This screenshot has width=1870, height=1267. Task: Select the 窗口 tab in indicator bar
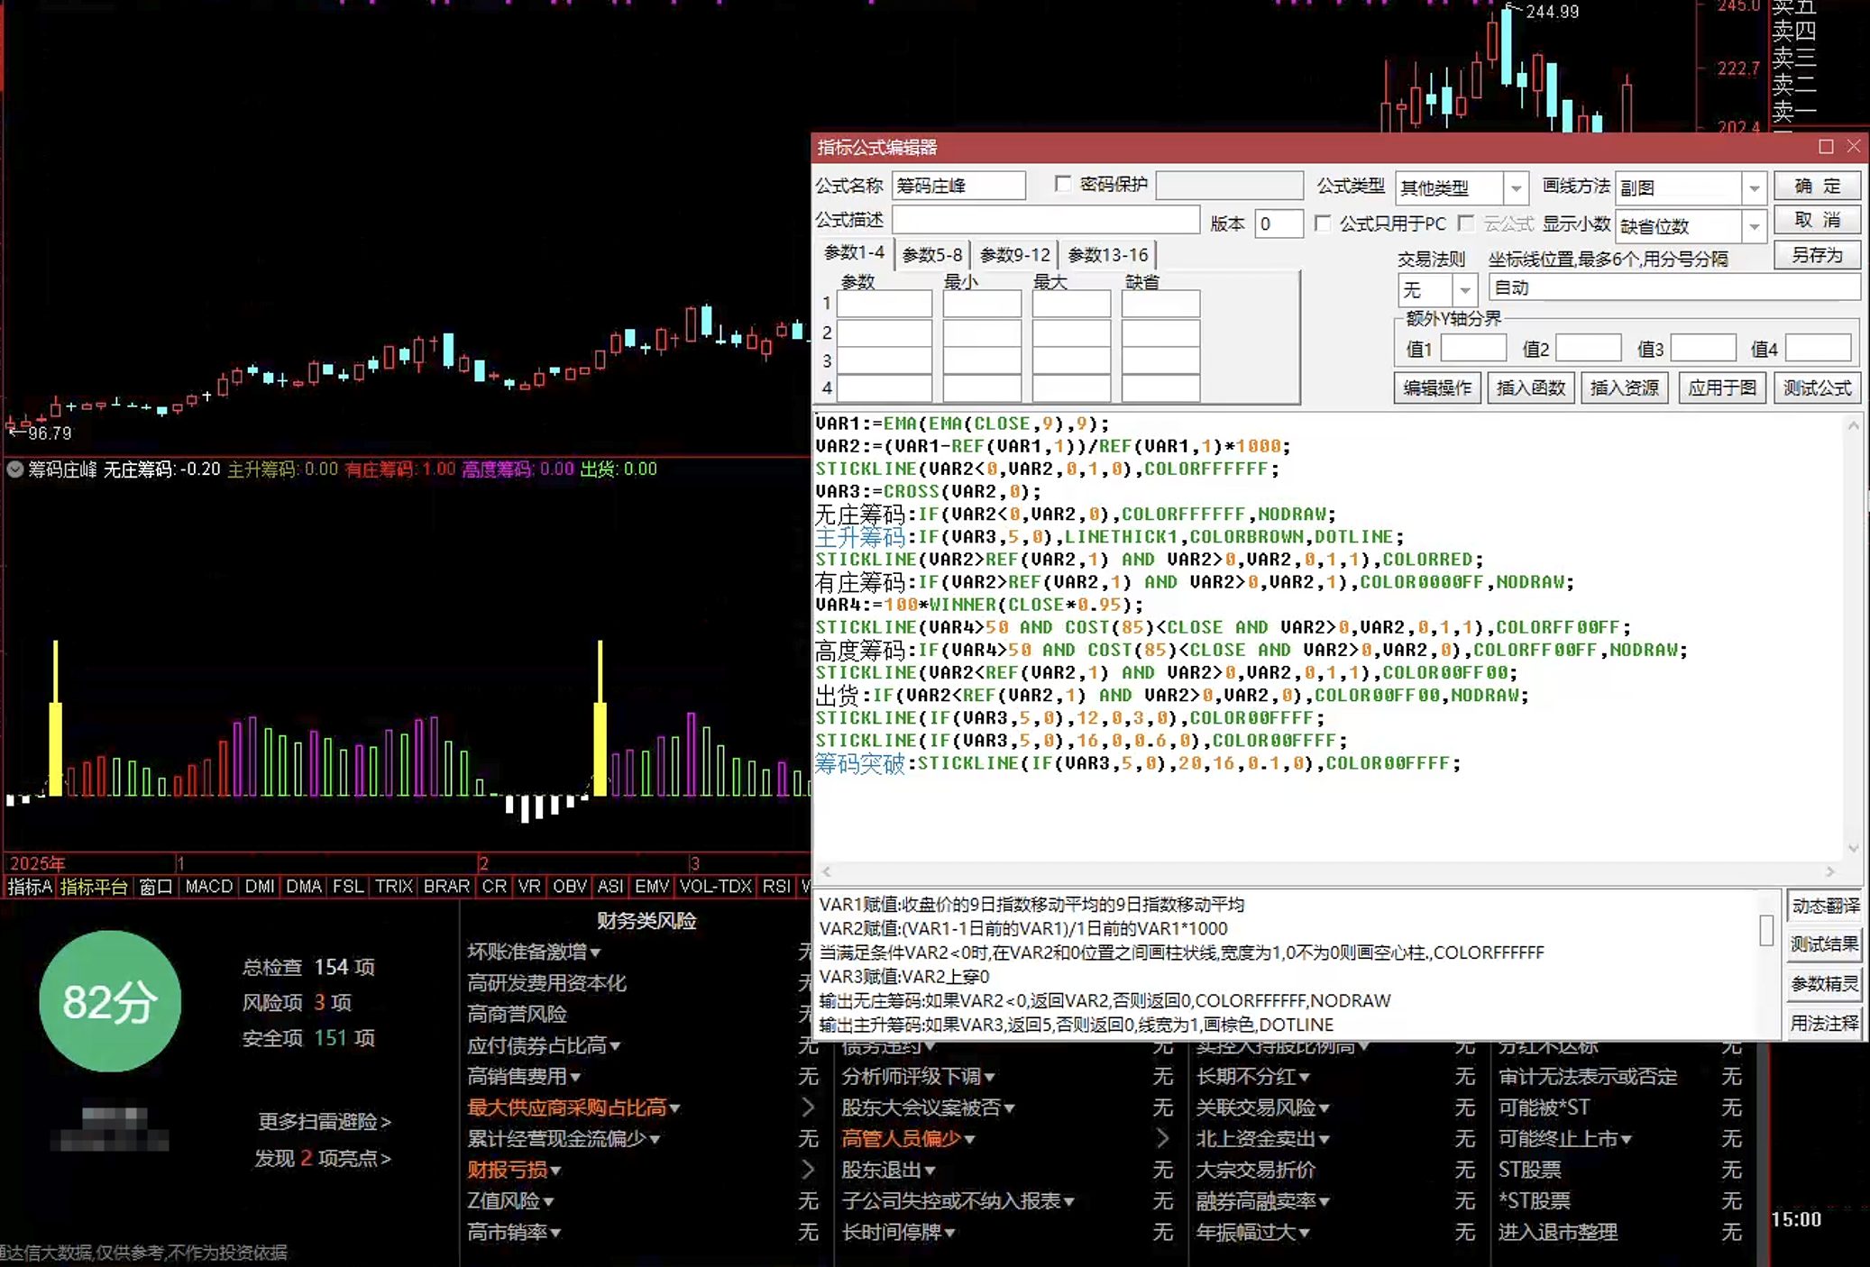[x=155, y=887]
